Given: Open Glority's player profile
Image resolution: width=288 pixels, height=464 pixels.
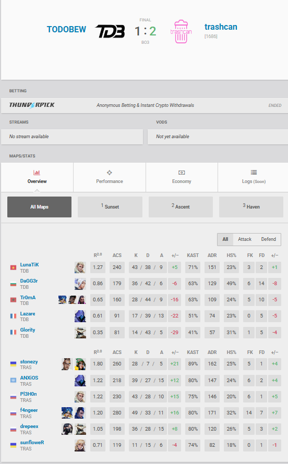Looking at the screenshot, I should (x=28, y=329).
